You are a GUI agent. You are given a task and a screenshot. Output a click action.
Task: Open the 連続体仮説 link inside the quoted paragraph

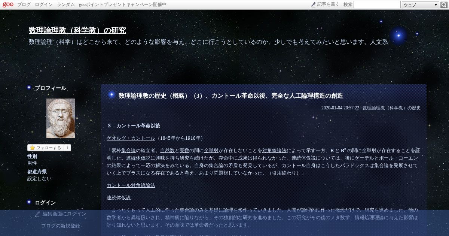click(138, 158)
